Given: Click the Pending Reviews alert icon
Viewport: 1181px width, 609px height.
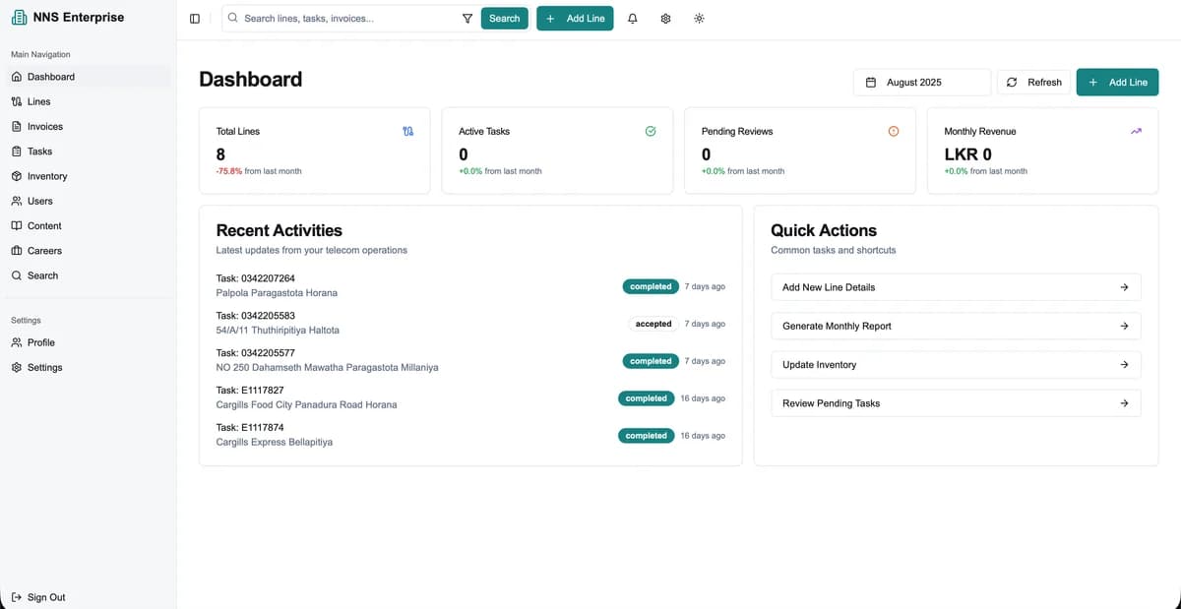Looking at the screenshot, I should [894, 131].
